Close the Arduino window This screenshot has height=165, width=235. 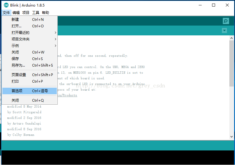pos(227,5)
